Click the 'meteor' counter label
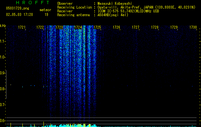This screenshot has width=201, height=127. pyautogui.click(x=45, y=10)
